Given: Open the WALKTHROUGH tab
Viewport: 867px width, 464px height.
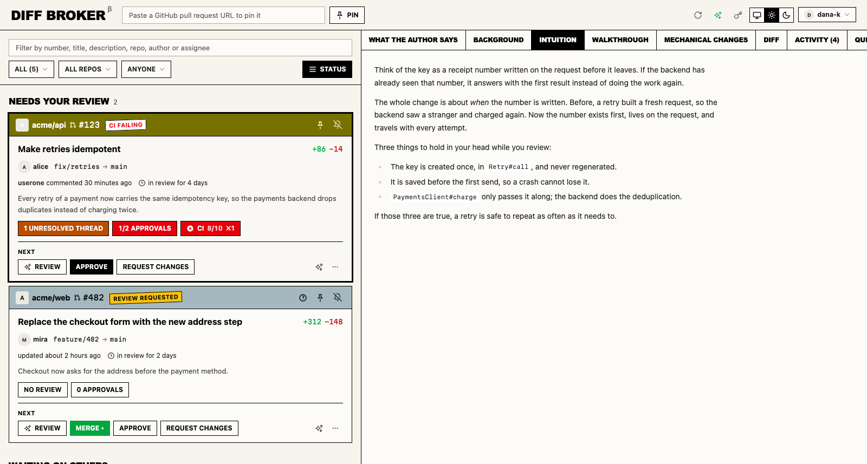Looking at the screenshot, I should (620, 40).
